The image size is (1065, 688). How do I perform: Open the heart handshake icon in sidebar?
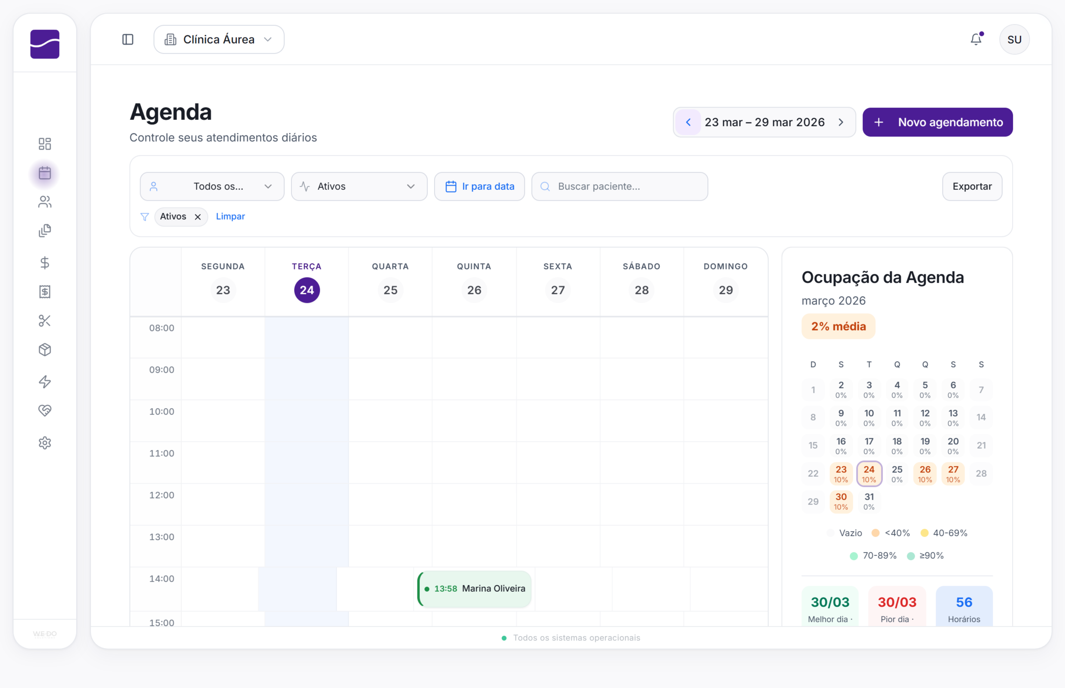click(x=45, y=411)
